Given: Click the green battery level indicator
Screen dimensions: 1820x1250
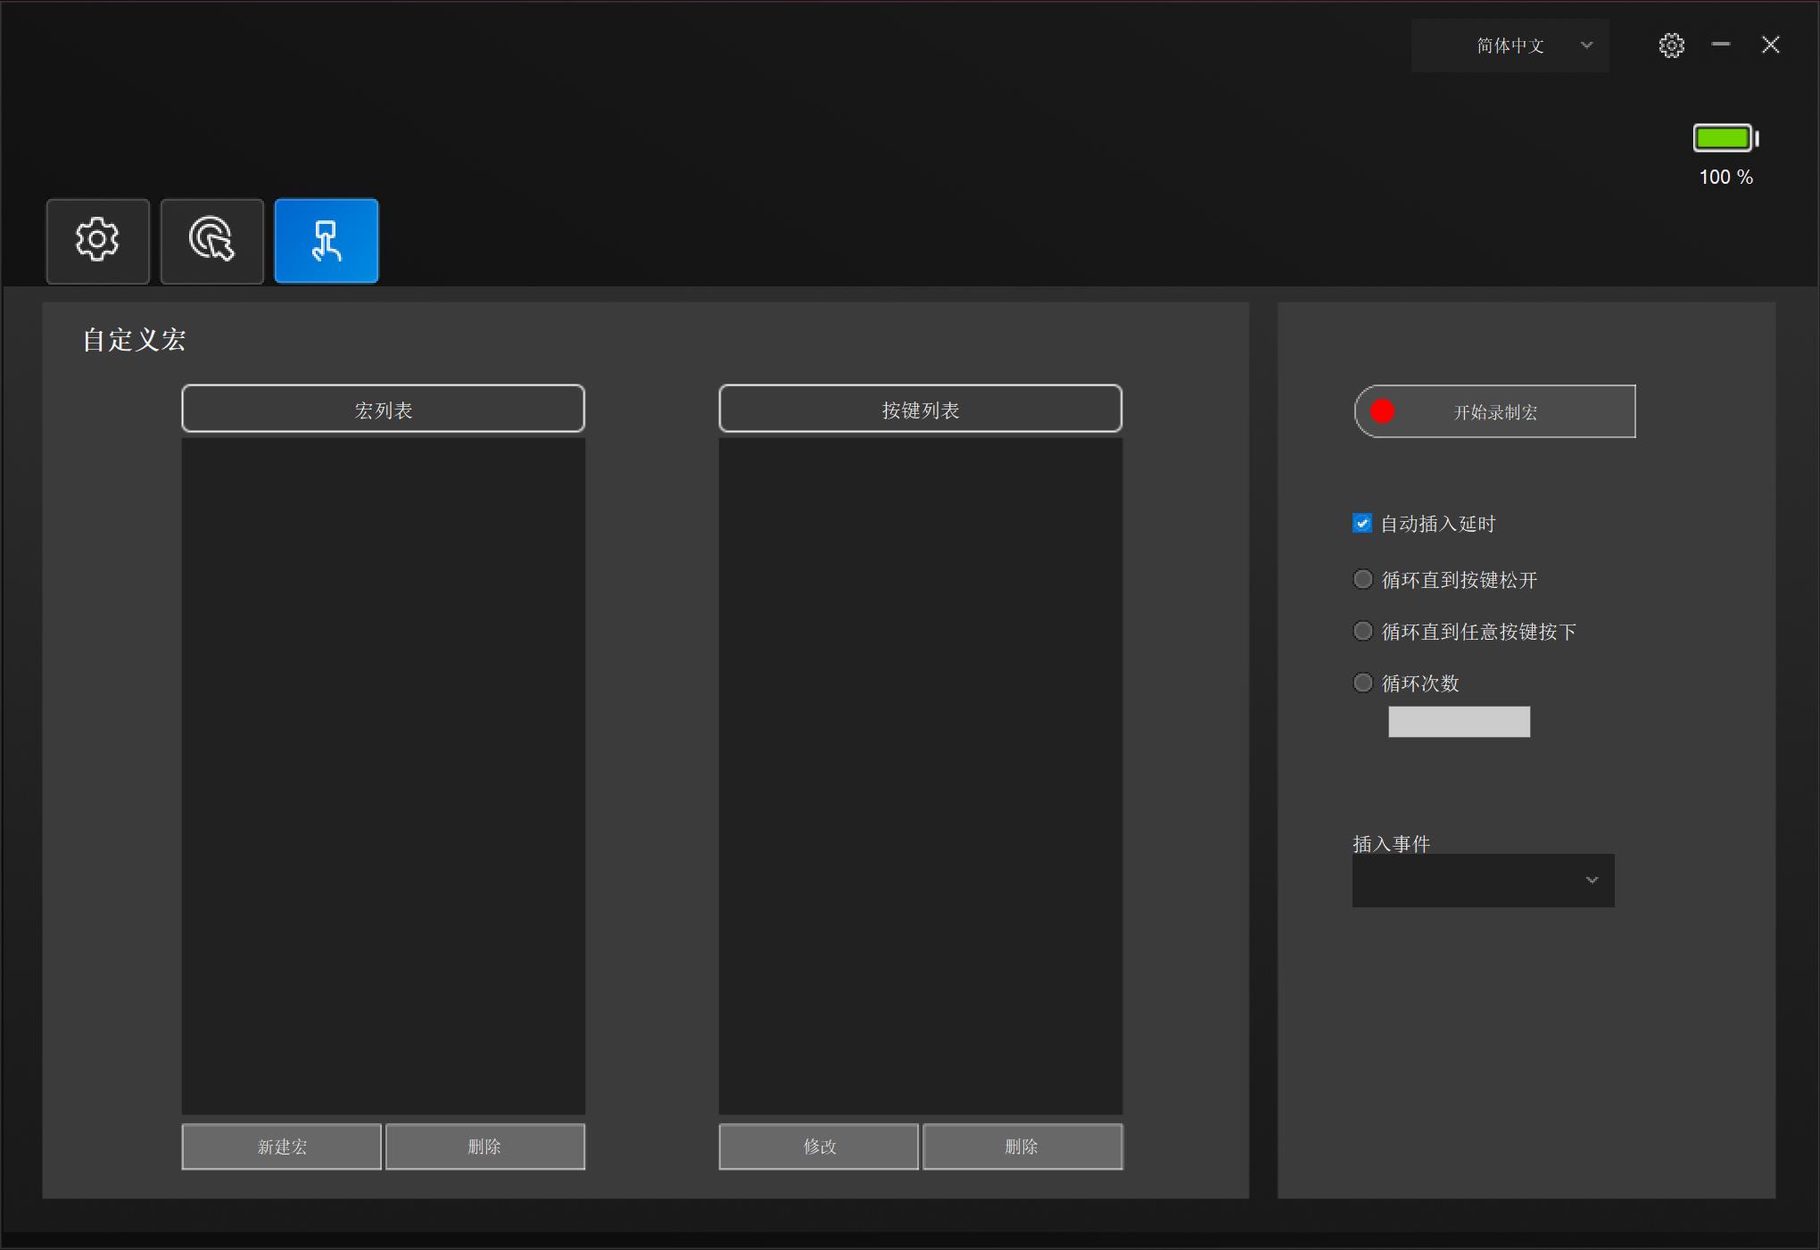Looking at the screenshot, I should click(1725, 138).
